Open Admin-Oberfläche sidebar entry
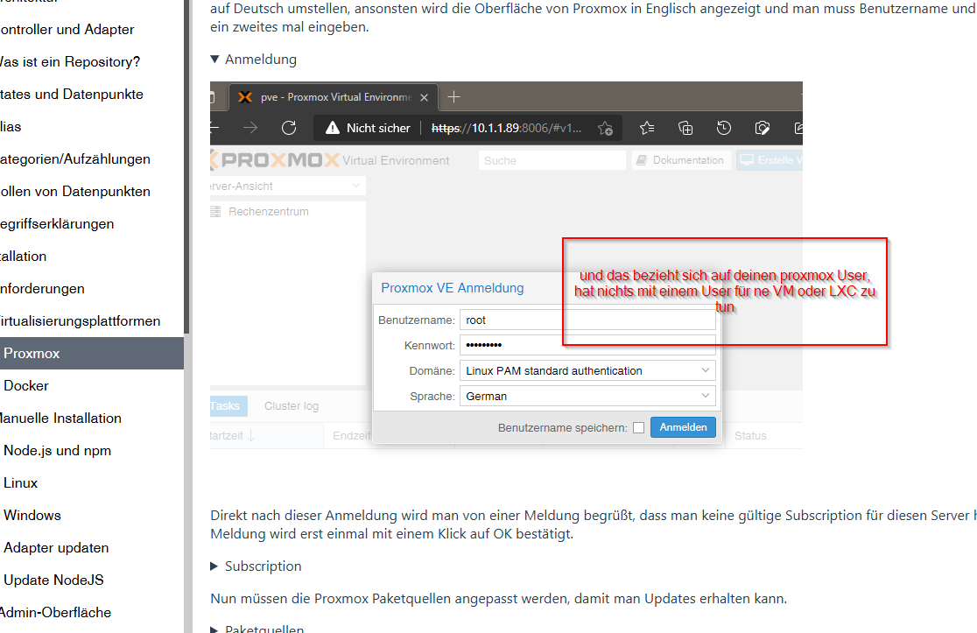 (x=55, y=613)
